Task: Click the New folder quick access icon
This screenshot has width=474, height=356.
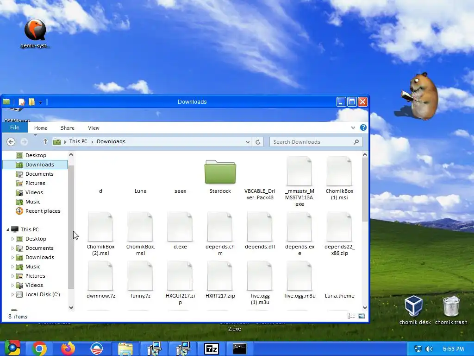Action: [x=31, y=102]
